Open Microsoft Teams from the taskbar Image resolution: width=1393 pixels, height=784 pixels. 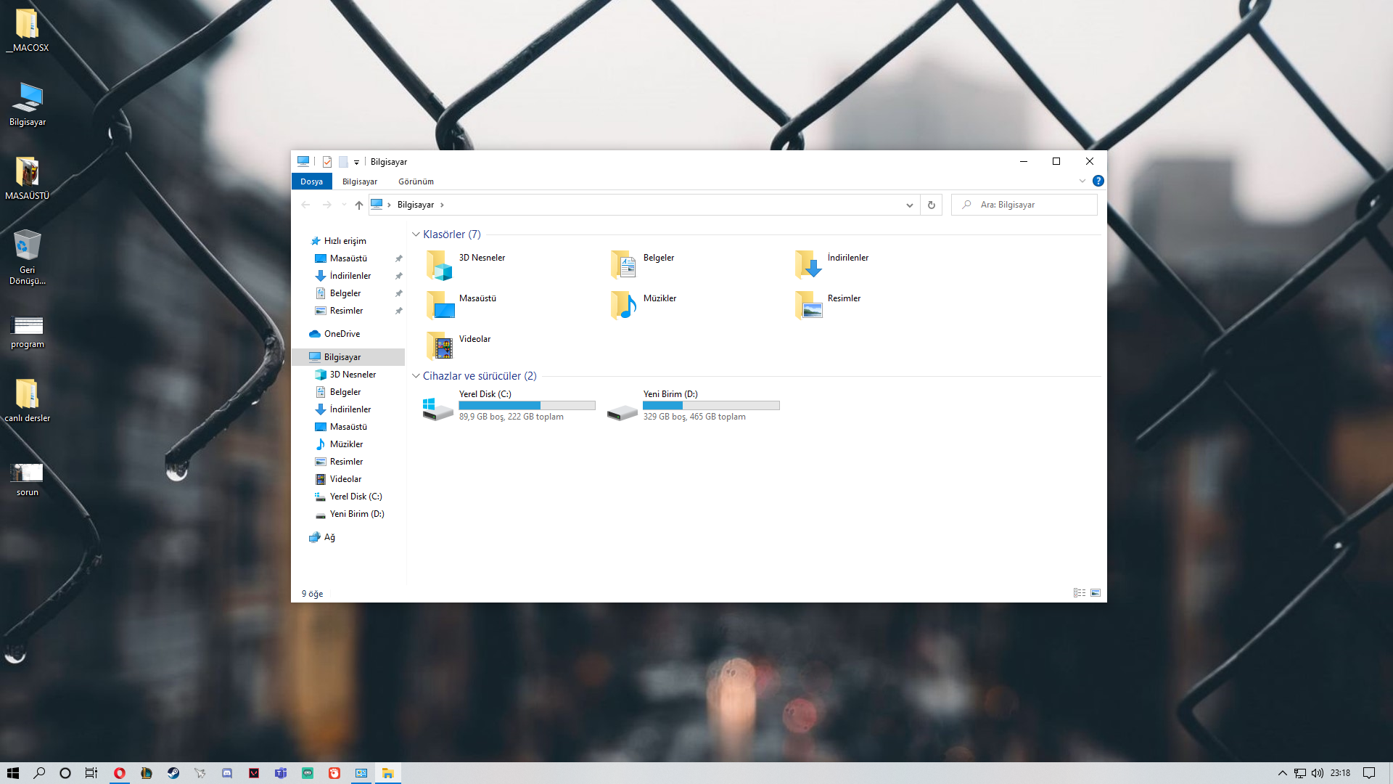click(x=281, y=773)
